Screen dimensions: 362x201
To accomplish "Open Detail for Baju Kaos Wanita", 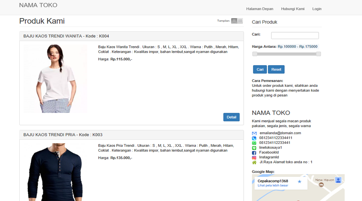I will click(231, 117).
